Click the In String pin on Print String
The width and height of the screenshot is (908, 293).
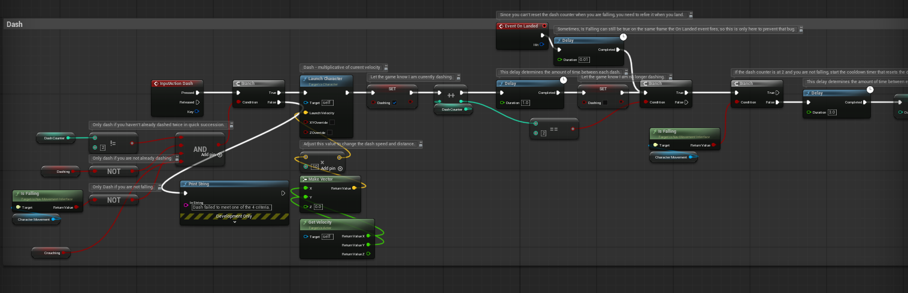[x=186, y=206]
